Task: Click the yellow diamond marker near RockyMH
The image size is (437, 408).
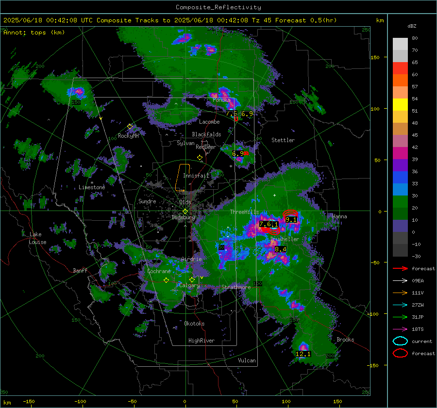Action: coord(130,127)
